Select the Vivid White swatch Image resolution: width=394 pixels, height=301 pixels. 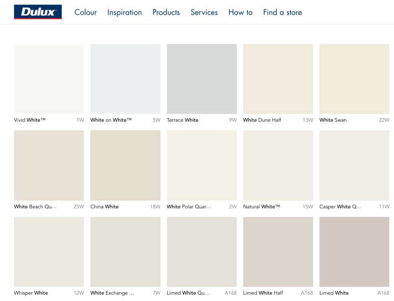click(x=49, y=79)
